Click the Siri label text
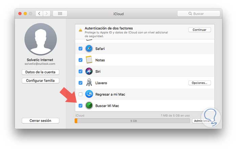Viewport: 237px width, 150px height. click(98, 71)
